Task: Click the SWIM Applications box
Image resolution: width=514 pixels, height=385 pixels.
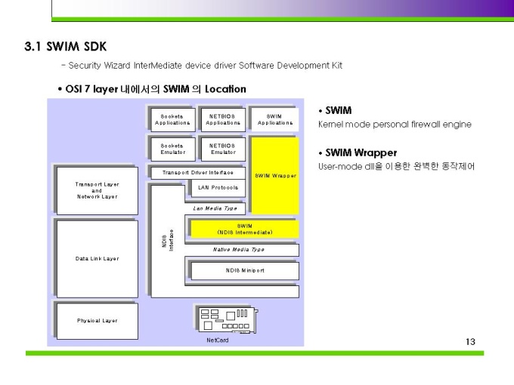Action: 275,119
